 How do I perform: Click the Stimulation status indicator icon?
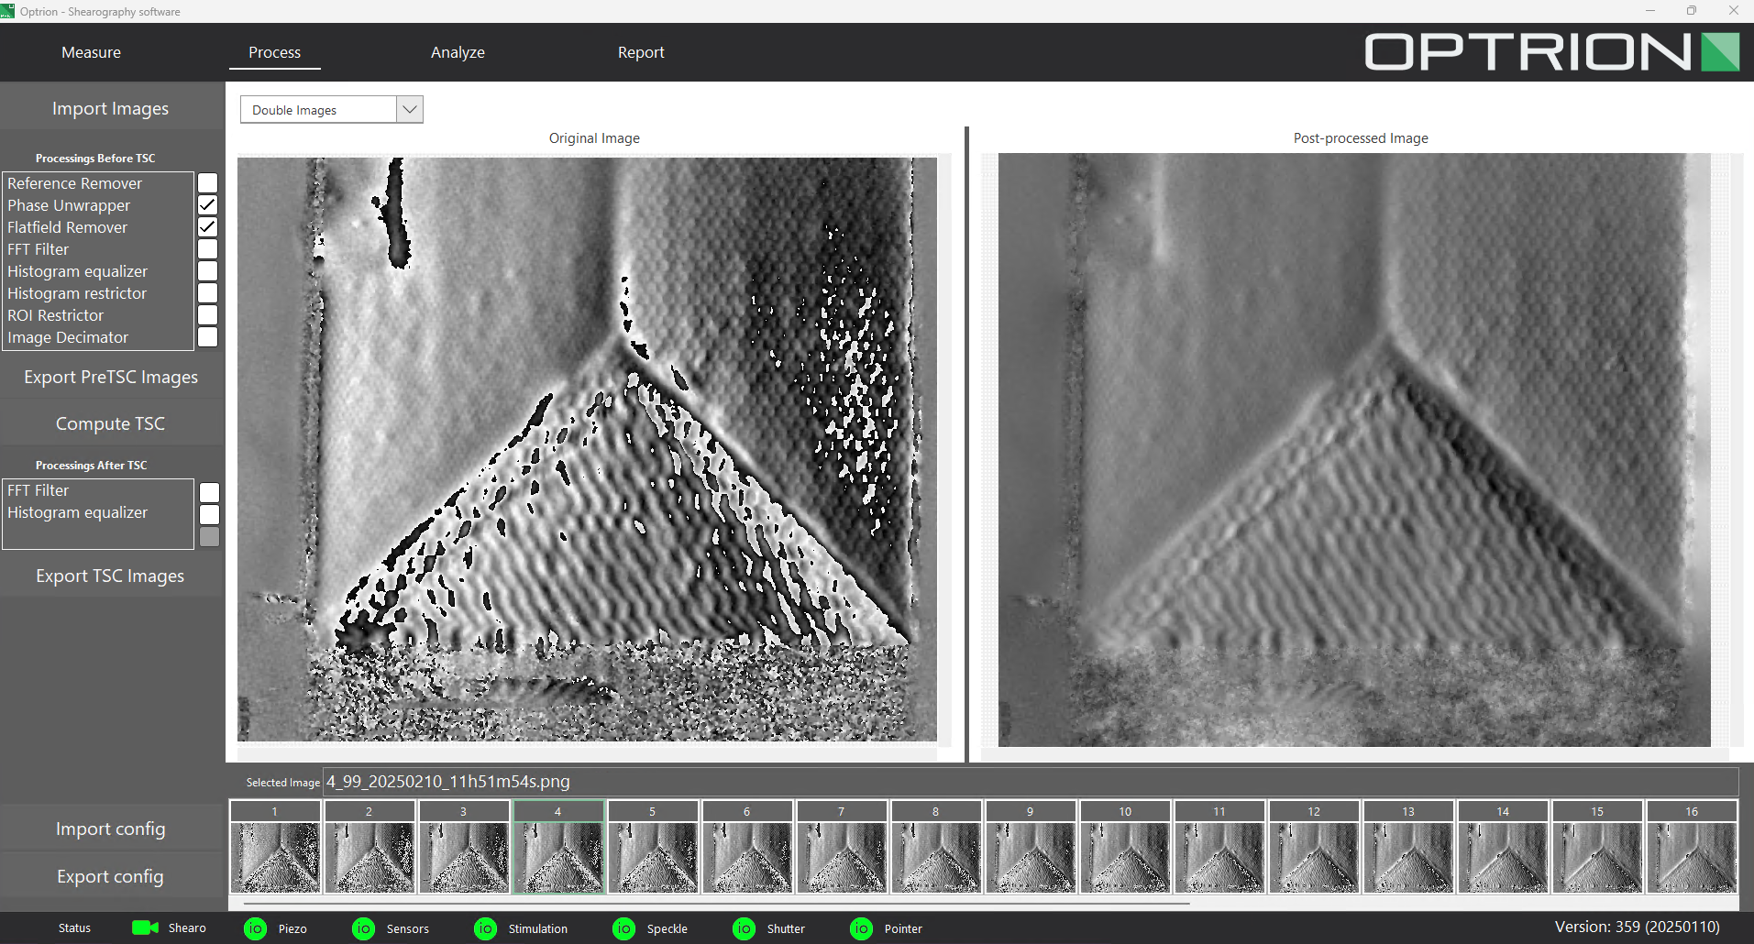point(485,928)
